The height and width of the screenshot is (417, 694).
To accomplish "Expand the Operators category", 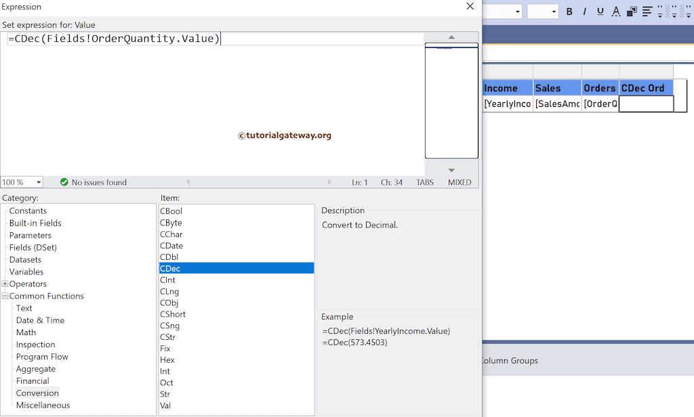I will point(5,284).
